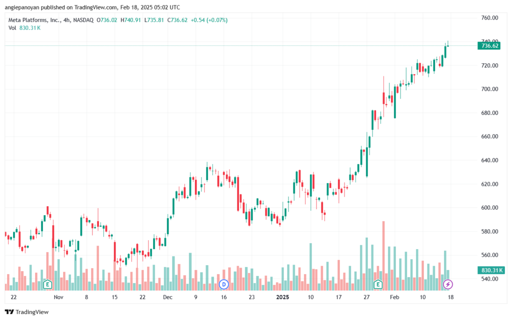Click the 540.00 price scale label

[489, 279]
